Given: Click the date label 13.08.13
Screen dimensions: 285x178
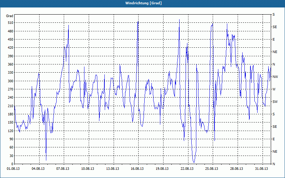Looking at the screenshot, I should tap(113, 169).
